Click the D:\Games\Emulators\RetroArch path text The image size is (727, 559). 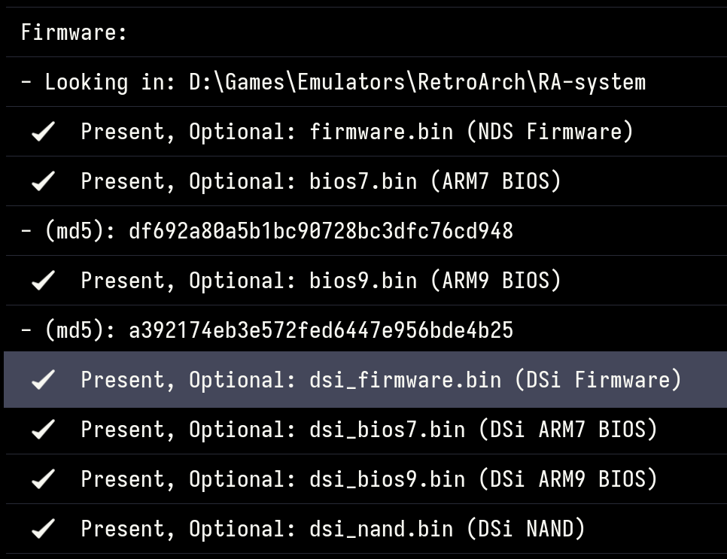click(x=357, y=82)
